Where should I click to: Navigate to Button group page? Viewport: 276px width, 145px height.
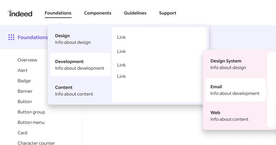(31, 112)
